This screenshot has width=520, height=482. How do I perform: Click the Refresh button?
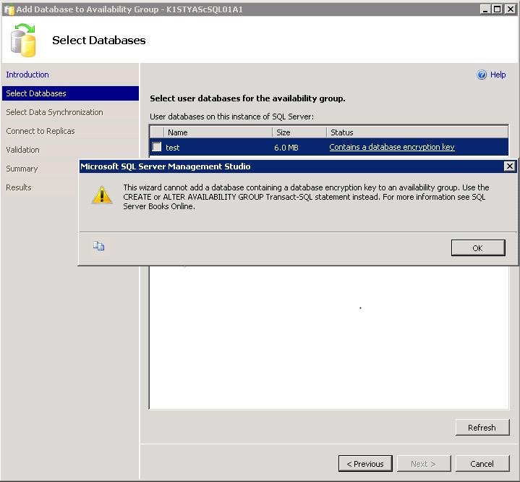click(482, 428)
